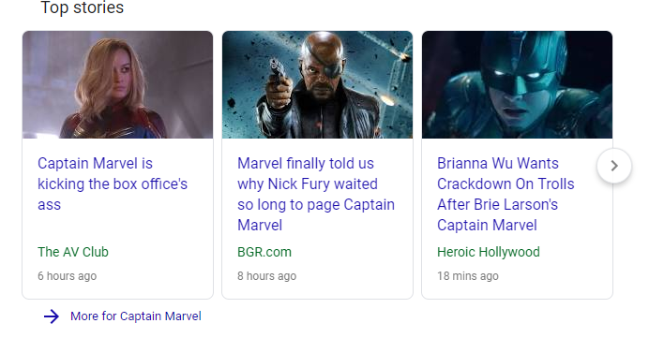Click the helmeted Captain Marvel thumbnail
The image size is (649, 338).
pos(517,84)
